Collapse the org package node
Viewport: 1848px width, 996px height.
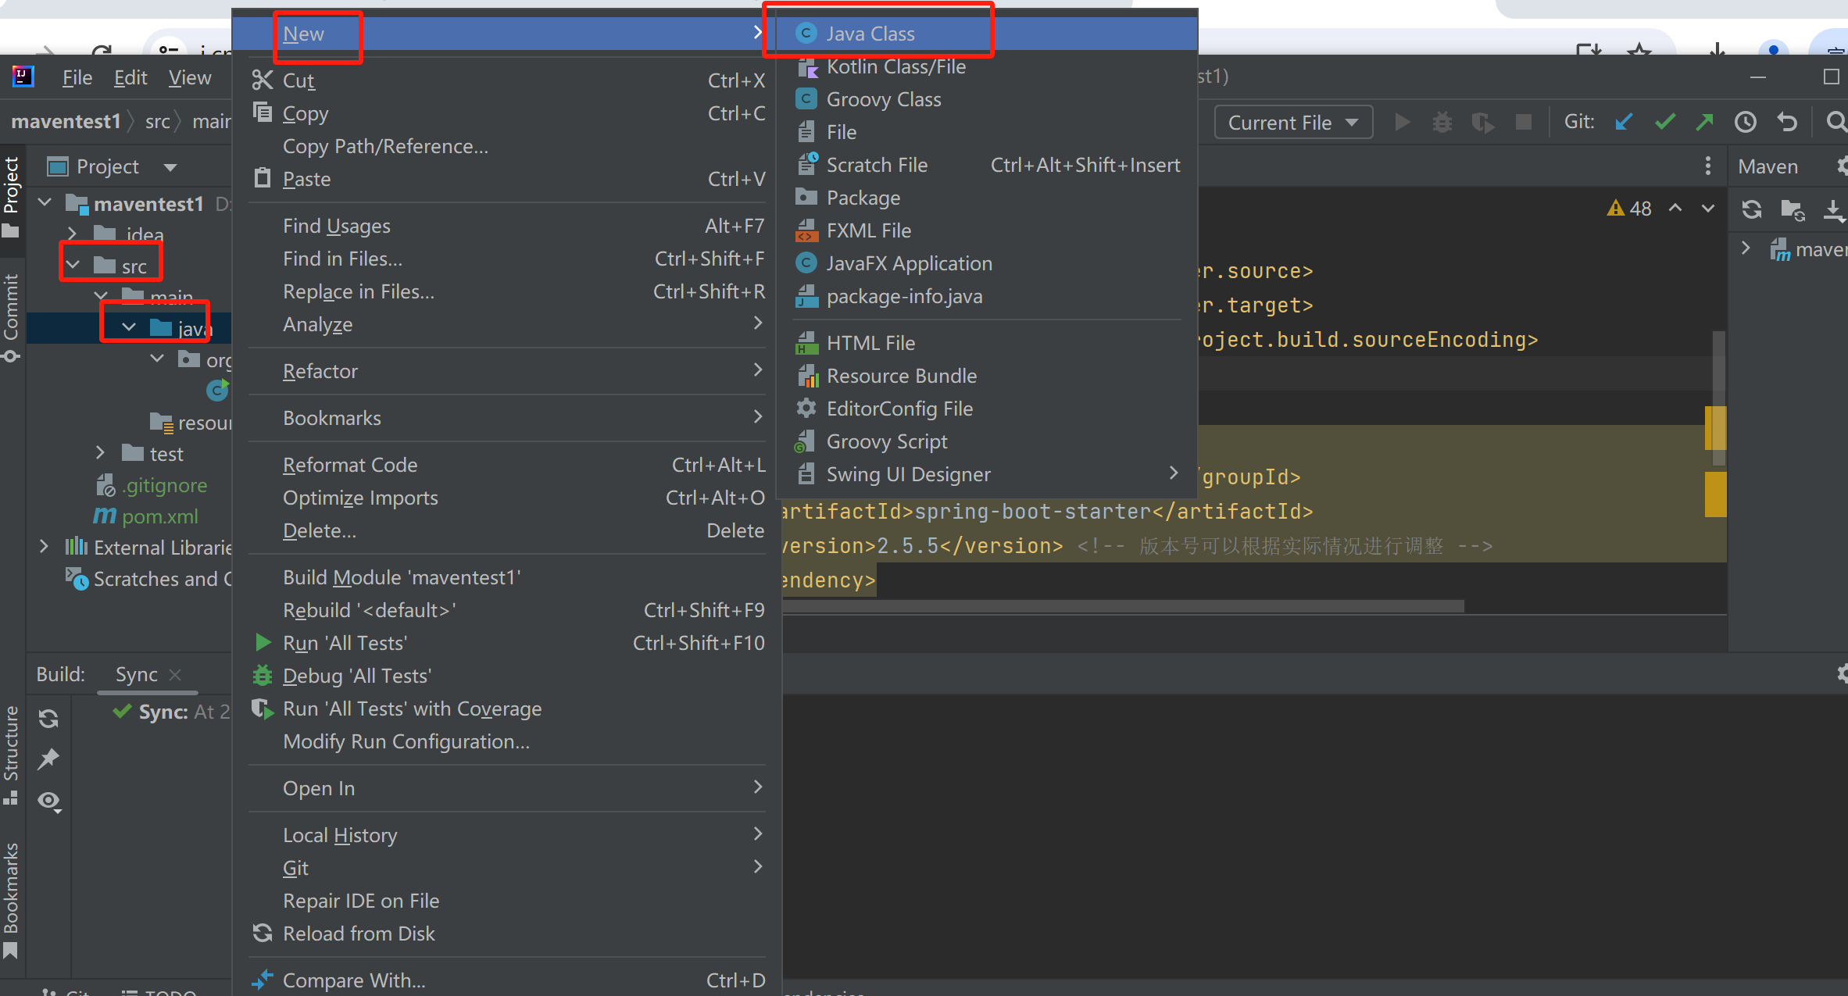tap(157, 359)
